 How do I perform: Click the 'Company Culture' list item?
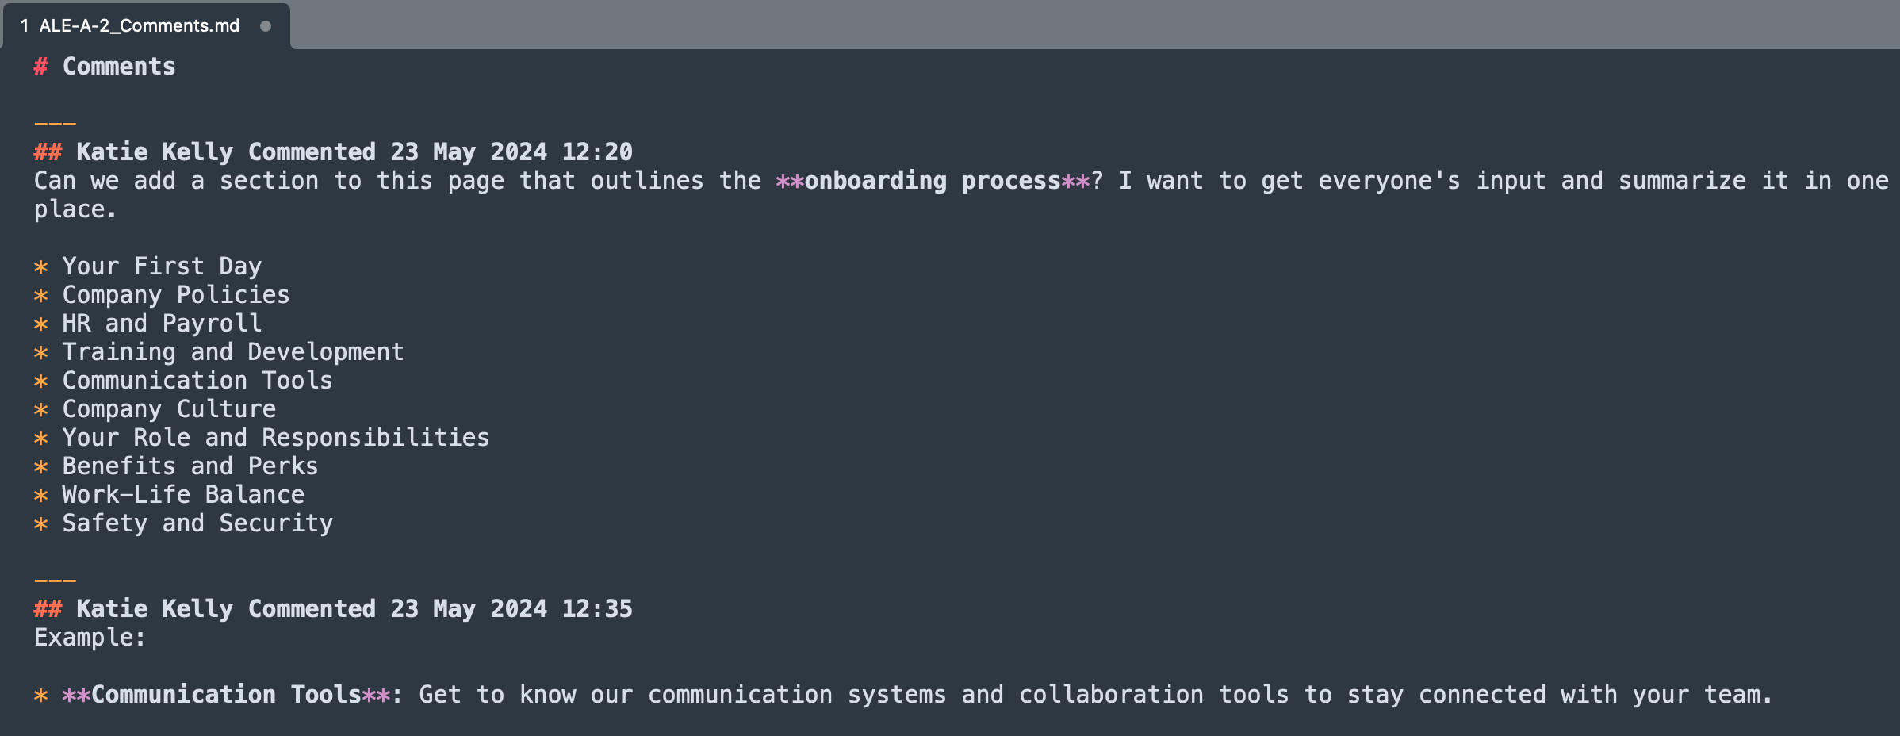169,409
